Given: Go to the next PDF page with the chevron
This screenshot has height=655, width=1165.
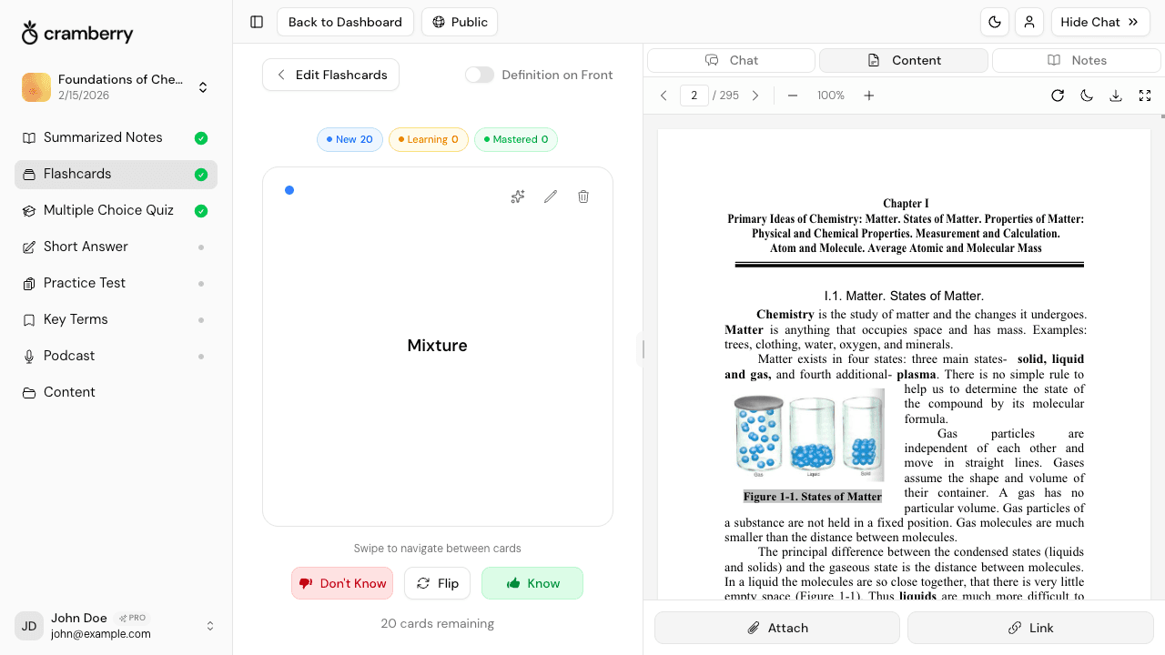Looking at the screenshot, I should 755,96.
